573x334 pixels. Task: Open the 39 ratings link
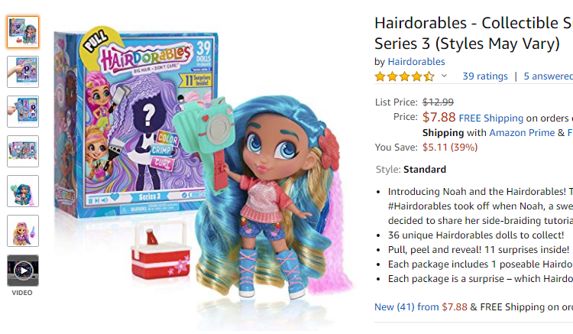coord(485,76)
